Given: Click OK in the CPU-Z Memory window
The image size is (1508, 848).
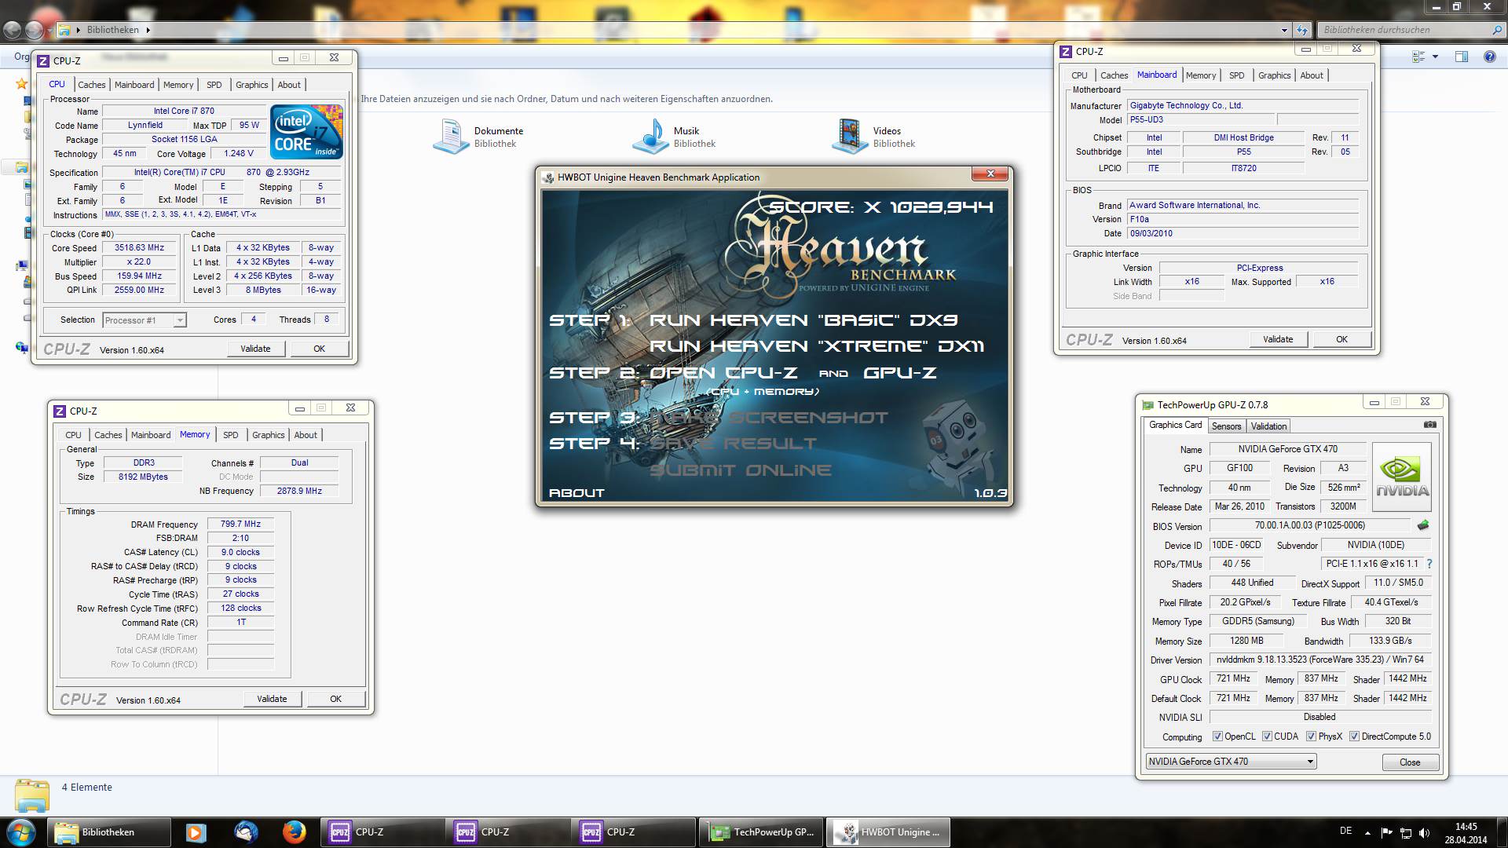Looking at the screenshot, I should 335,699.
